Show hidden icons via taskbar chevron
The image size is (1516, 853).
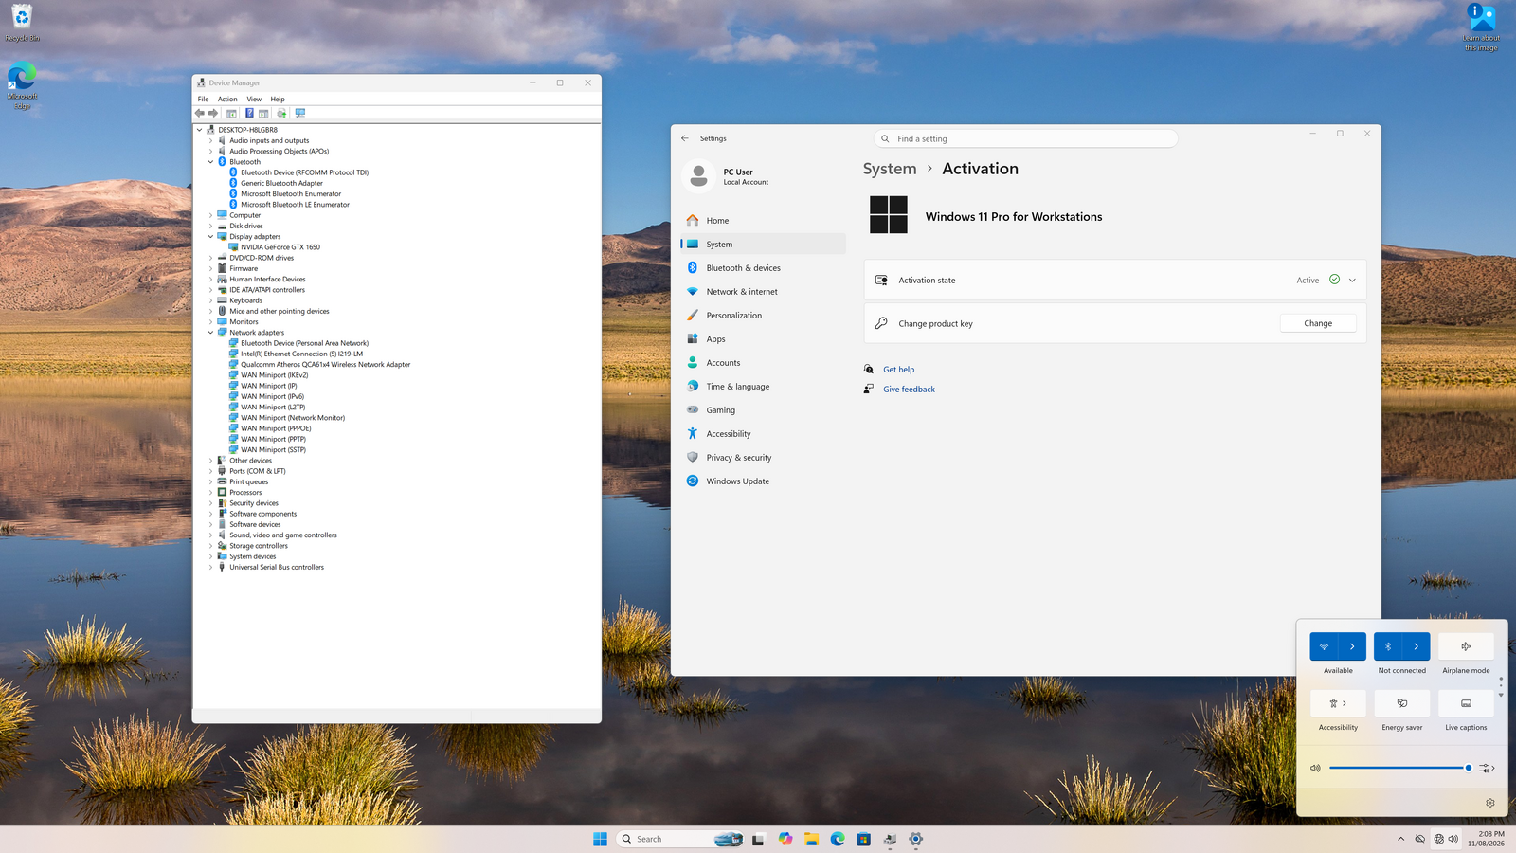(x=1400, y=839)
